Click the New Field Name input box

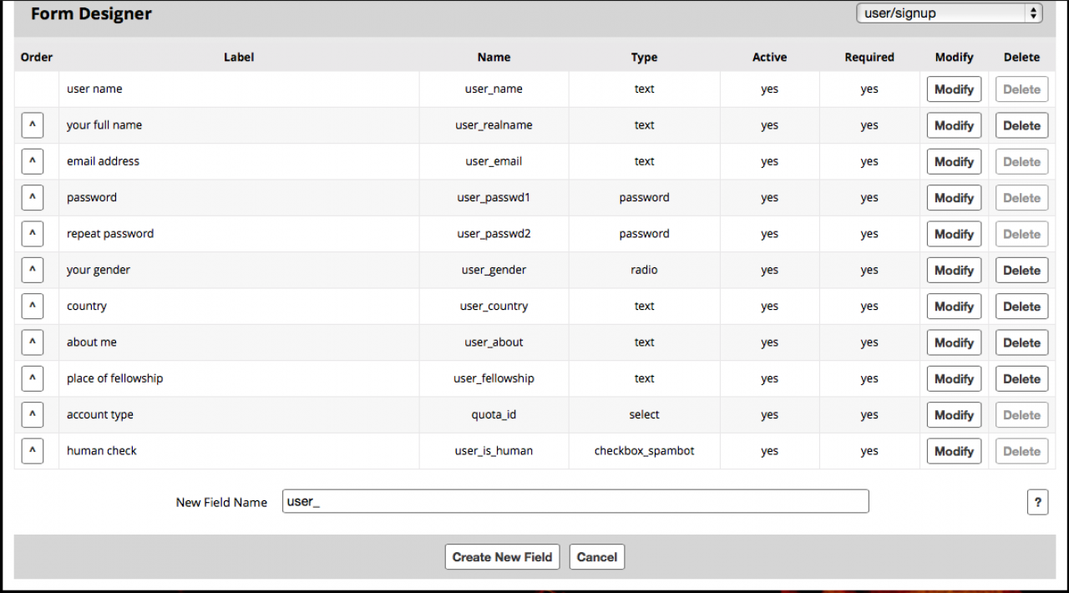coord(575,501)
